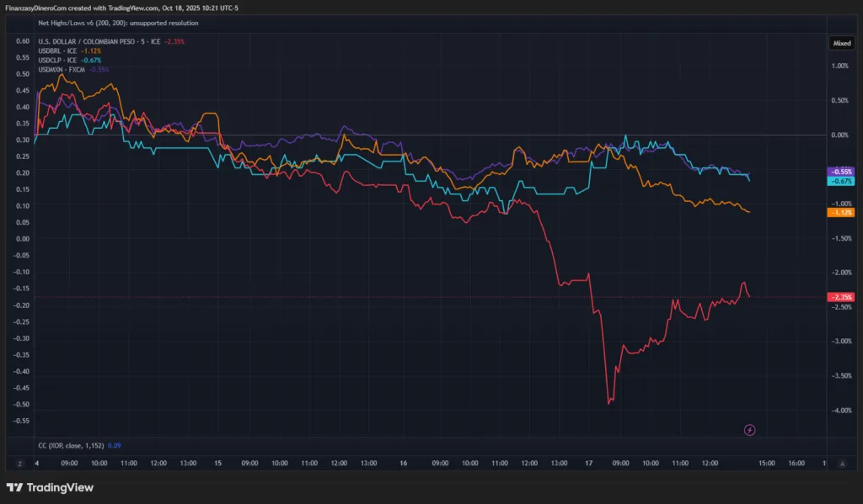Image resolution: width=863 pixels, height=504 pixels.
Task: Click the purple -0.55% price label
Action: (x=841, y=171)
